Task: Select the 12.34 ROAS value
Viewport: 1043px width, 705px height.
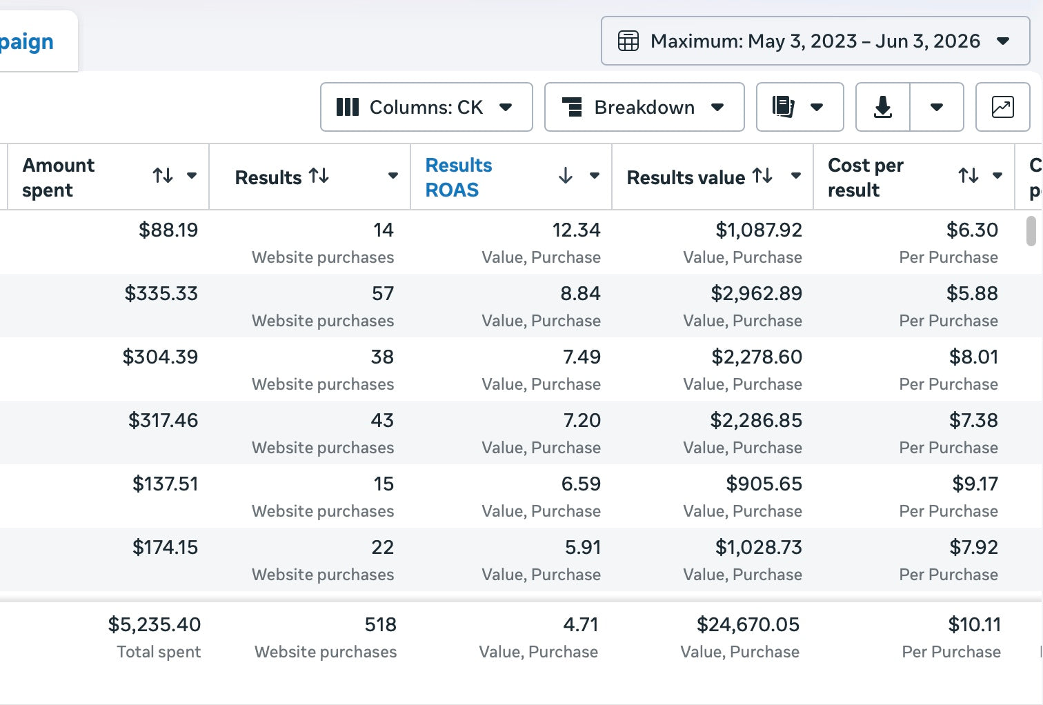Action: click(x=576, y=230)
